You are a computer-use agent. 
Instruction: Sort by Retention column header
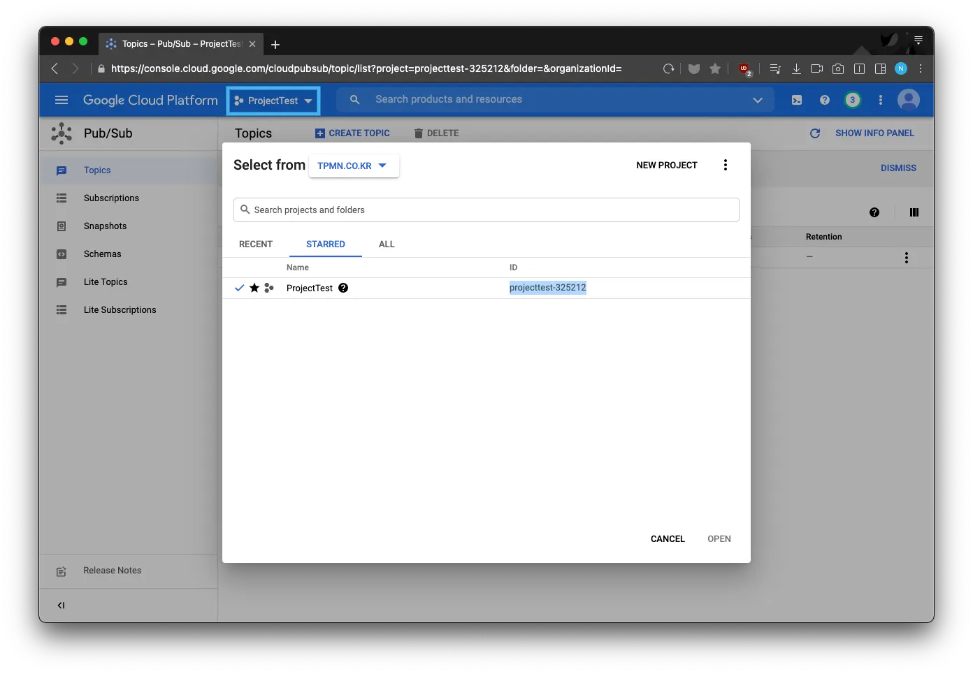point(824,237)
